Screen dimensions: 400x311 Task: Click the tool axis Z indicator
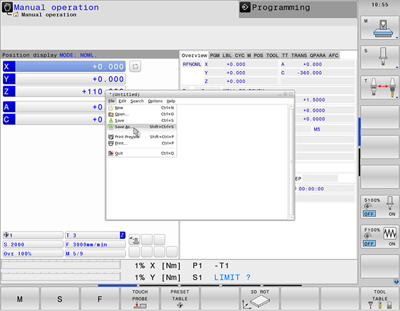tap(122, 235)
